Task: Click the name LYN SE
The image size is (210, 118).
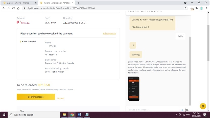Action: [53, 46]
